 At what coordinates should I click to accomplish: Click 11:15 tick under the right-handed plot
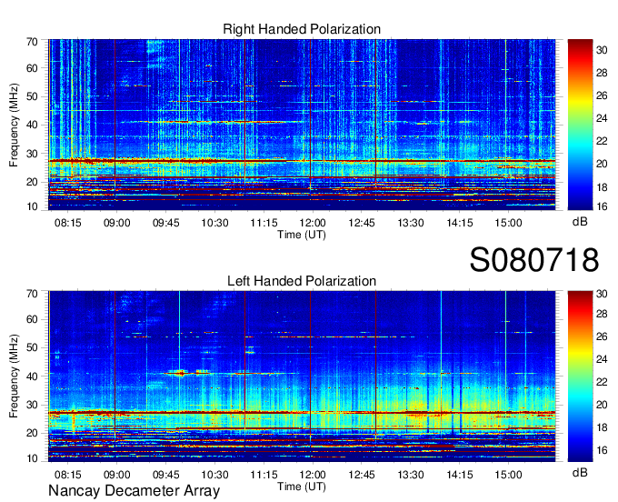(264, 223)
